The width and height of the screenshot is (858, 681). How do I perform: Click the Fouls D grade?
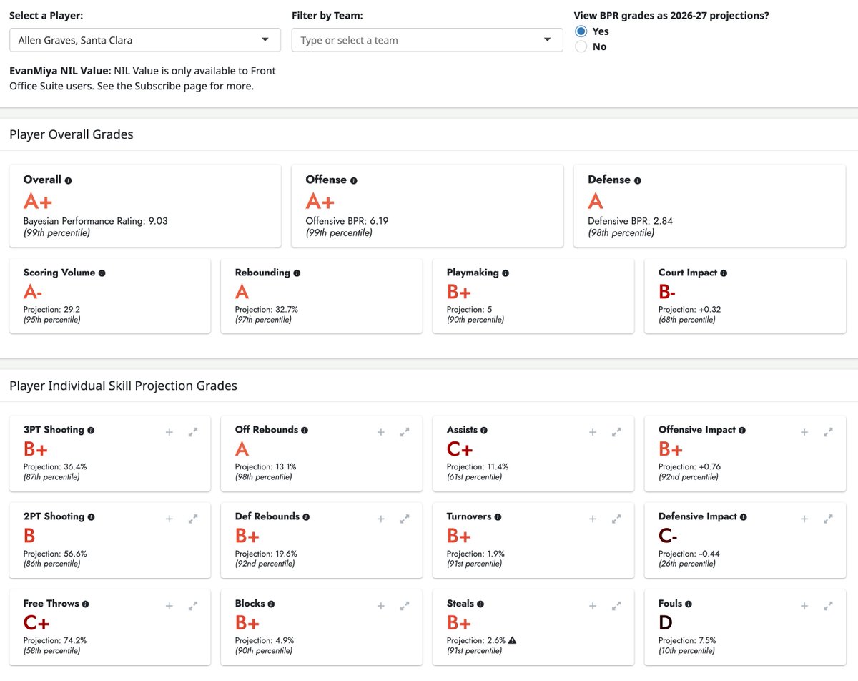[x=665, y=622]
